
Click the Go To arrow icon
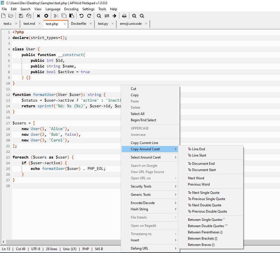(x=115, y=16)
